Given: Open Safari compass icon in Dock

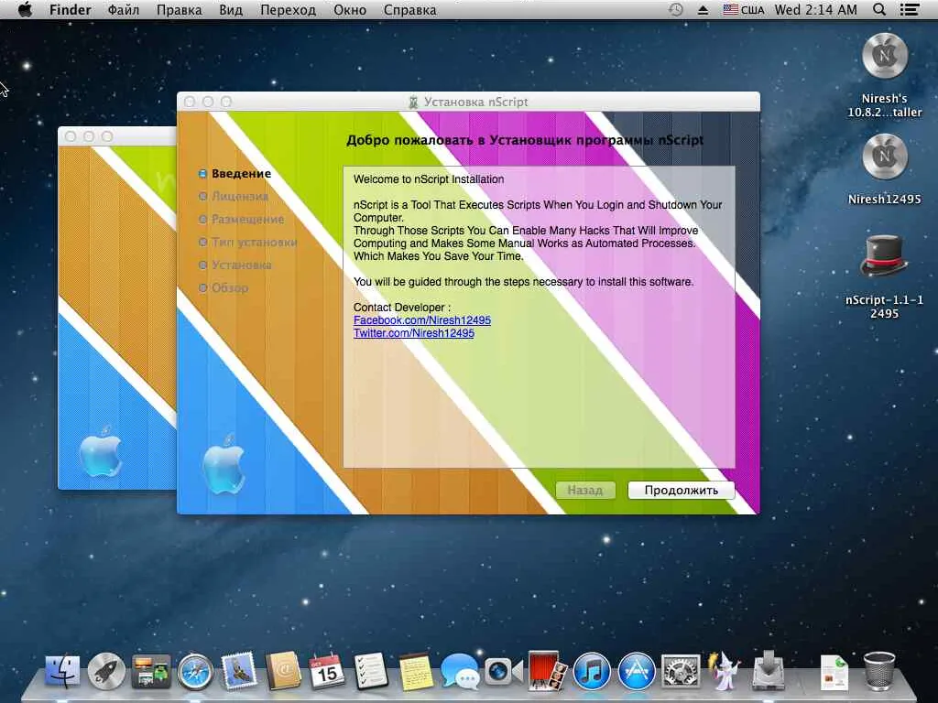Looking at the screenshot, I should click(x=194, y=671).
